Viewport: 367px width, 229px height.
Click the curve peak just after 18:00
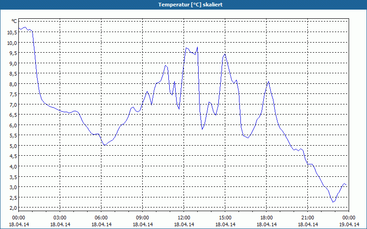(x=268, y=82)
